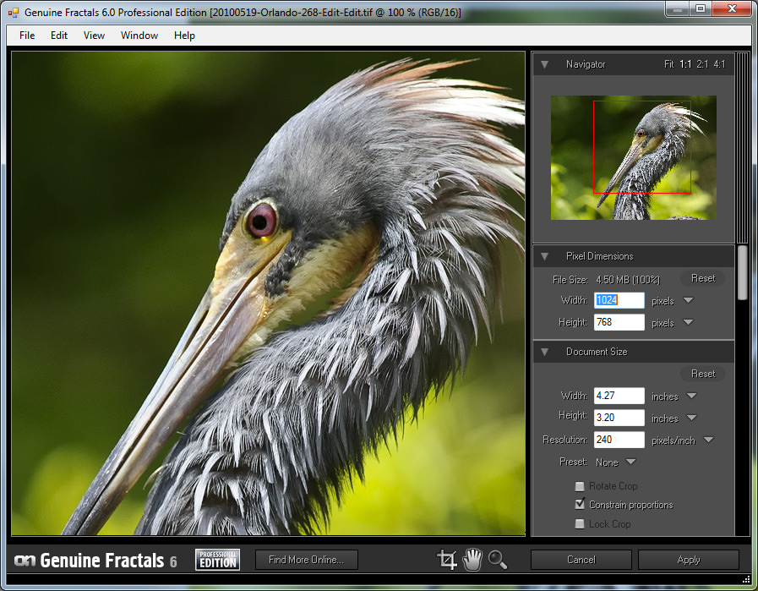Collapse the Navigator panel
This screenshot has width=758, height=591.
click(545, 64)
